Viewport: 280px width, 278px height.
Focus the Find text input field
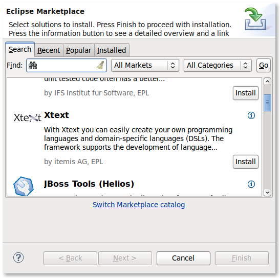[67, 65]
